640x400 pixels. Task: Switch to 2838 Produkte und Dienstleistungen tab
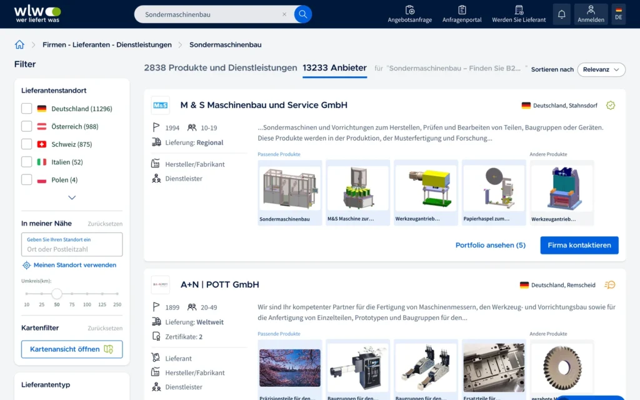(221, 67)
